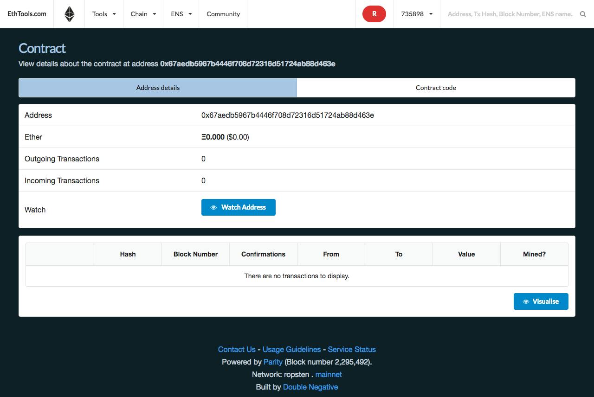The height and width of the screenshot is (397, 594).
Task: Expand the 735898 block dropdown
Action: tap(417, 14)
